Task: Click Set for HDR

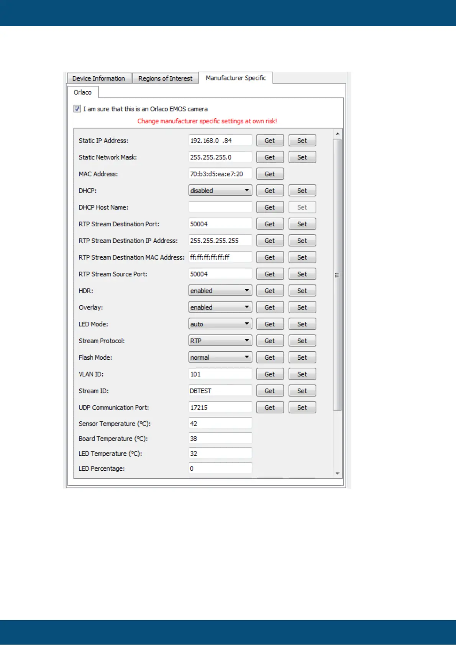Action: pyautogui.click(x=302, y=291)
